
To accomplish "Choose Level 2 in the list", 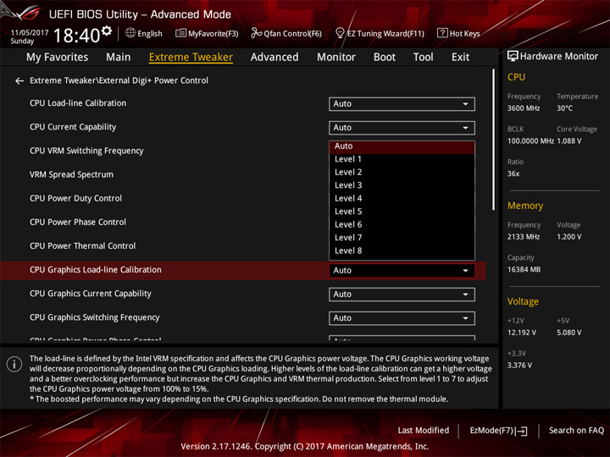I will pos(402,172).
